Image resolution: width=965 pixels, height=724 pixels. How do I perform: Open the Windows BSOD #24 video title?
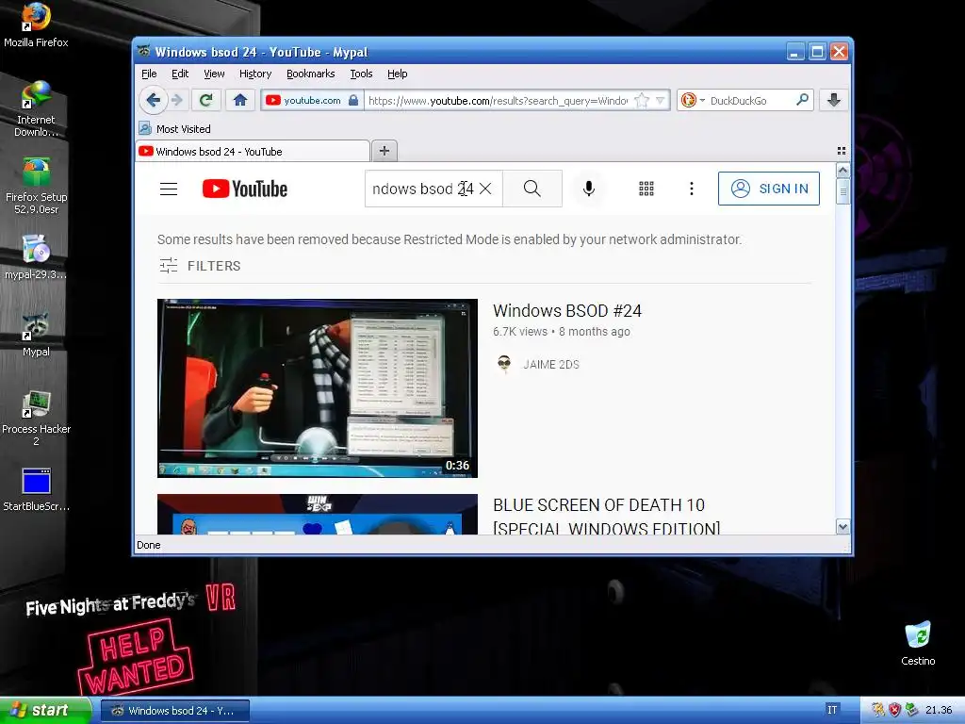pos(566,311)
